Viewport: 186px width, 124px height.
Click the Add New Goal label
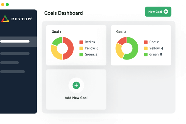[76, 98]
